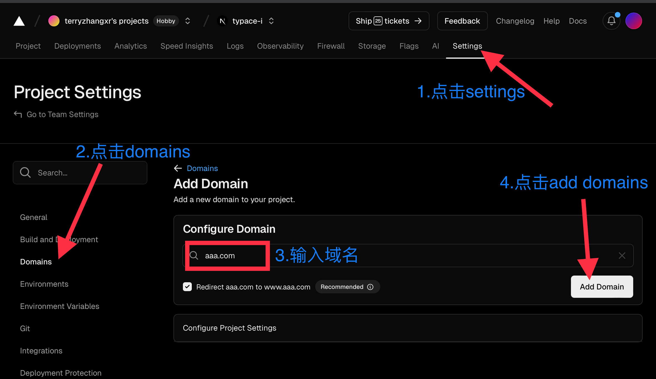The width and height of the screenshot is (656, 379).
Task: Click the typace-i project N icon
Action: [x=222, y=21]
